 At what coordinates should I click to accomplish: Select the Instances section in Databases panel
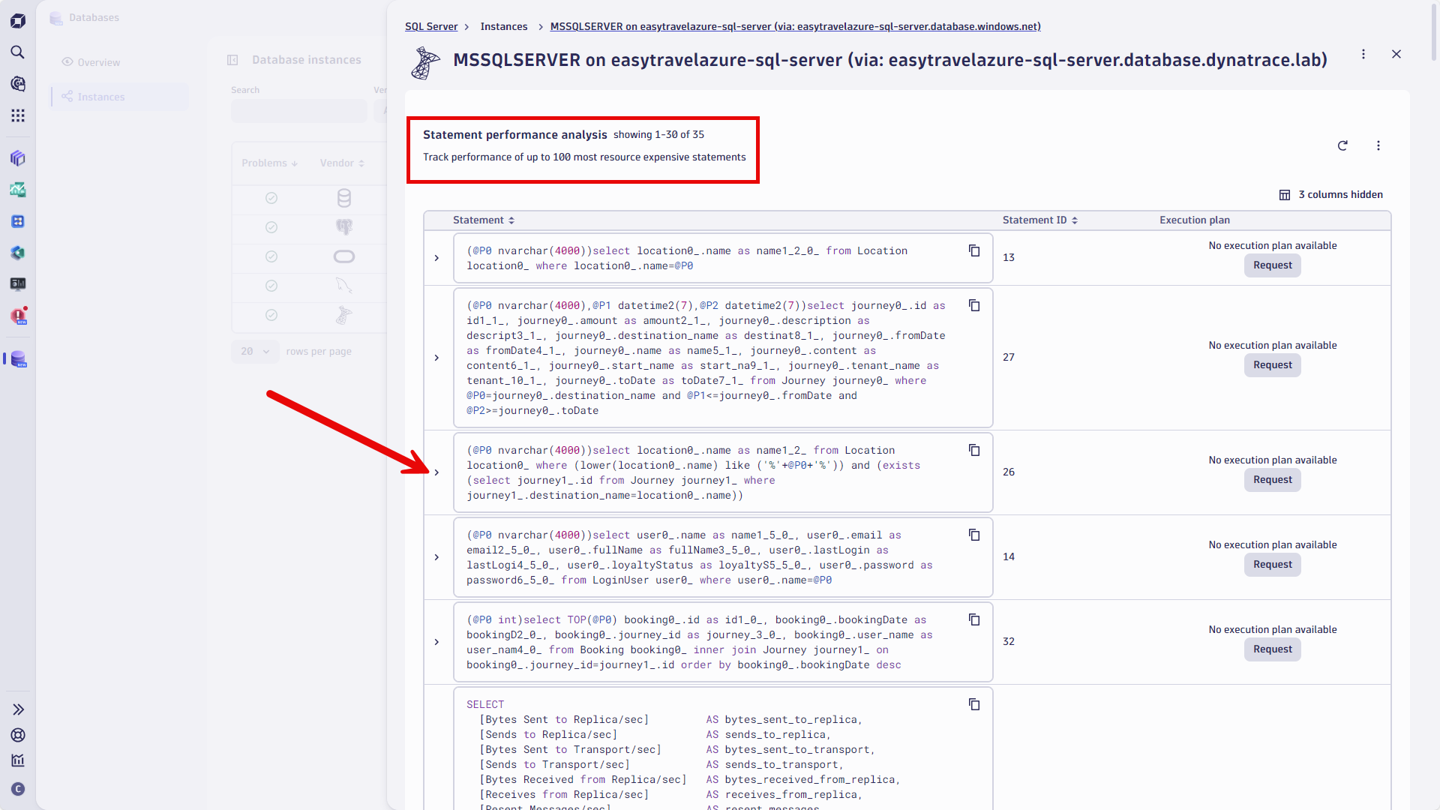click(x=103, y=97)
